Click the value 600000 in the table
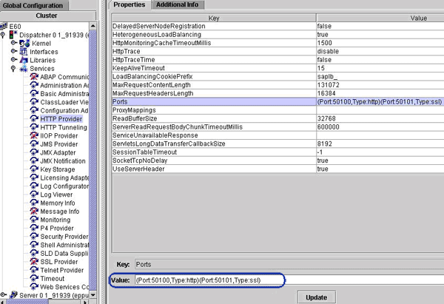Viewport: 444px width, 304px height. pyautogui.click(x=328, y=126)
